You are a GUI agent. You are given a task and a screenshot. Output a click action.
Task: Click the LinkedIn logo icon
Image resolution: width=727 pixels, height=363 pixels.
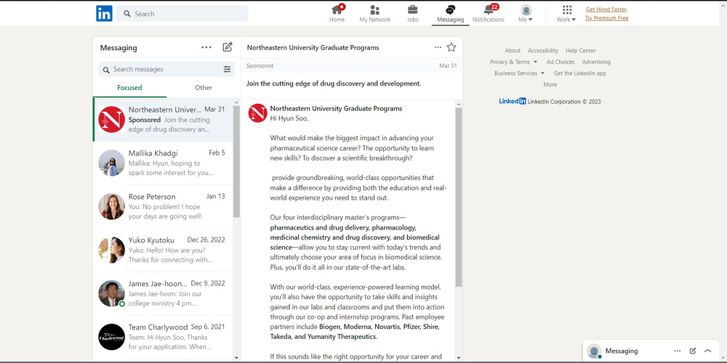(x=104, y=13)
